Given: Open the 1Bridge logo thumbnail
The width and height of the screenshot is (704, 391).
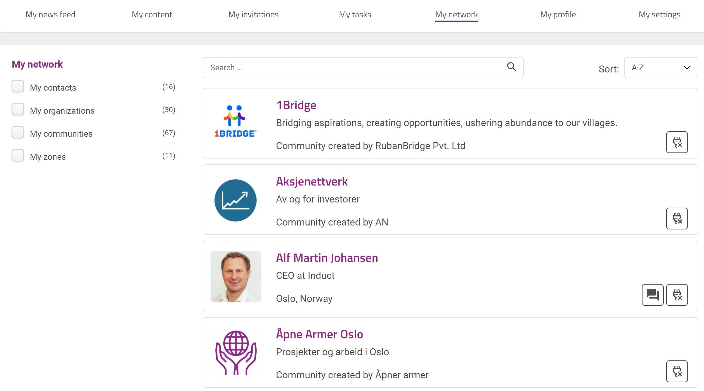Looking at the screenshot, I should tap(236, 121).
